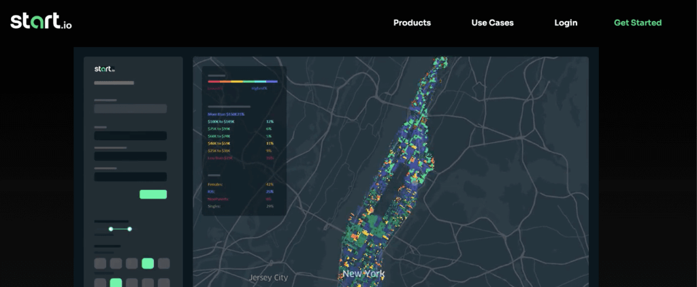
Task: Click the first dark input field in sidebar
Action: (x=130, y=136)
